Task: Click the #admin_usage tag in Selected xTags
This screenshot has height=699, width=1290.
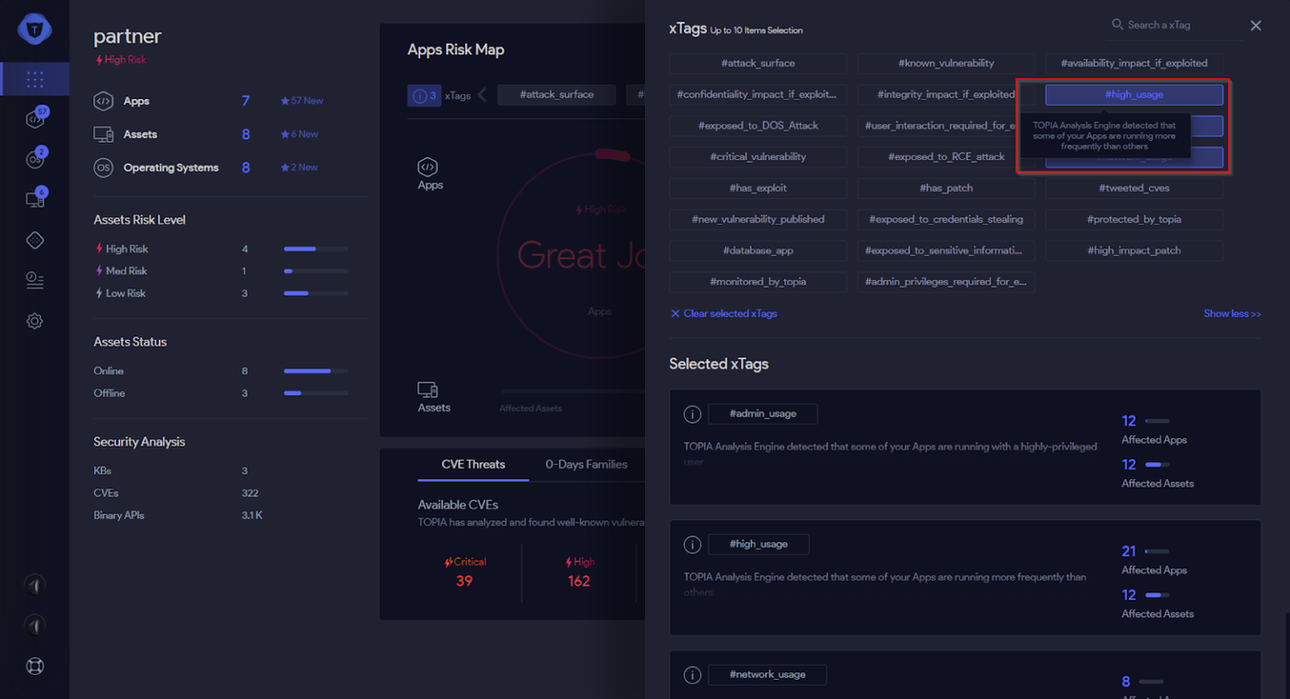Action: (x=763, y=414)
